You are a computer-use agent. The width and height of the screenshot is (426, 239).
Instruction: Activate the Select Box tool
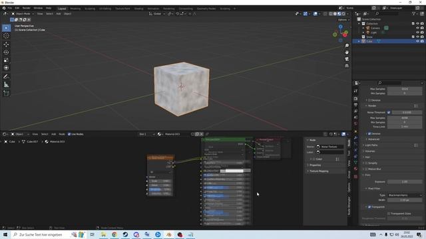(x=6, y=28)
